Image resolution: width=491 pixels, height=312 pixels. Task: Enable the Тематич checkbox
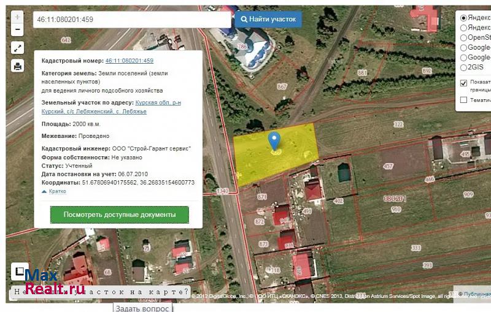tap(464, 100)
